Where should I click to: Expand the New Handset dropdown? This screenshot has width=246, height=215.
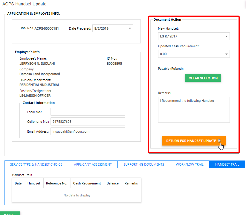pyautogui.click(x=226, y=37)
